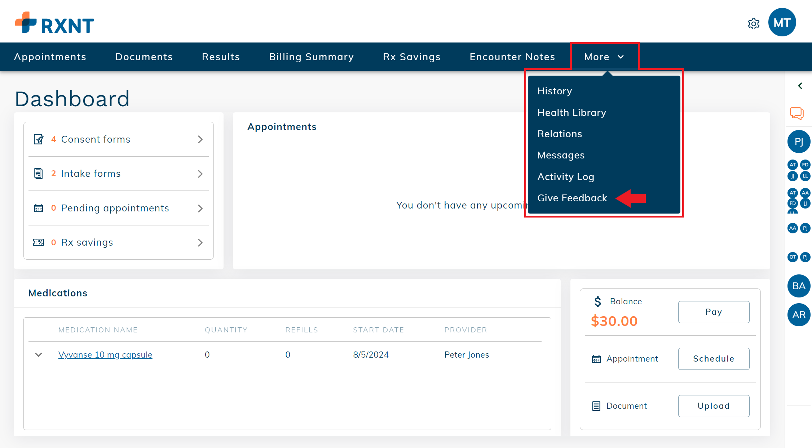Click the calendar icon beside Appointment

596,359
